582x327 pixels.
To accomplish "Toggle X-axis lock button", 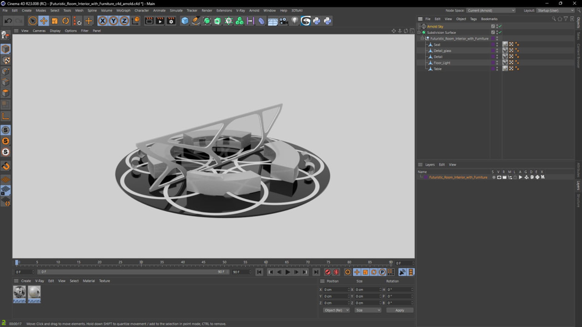I will (102, 21).
